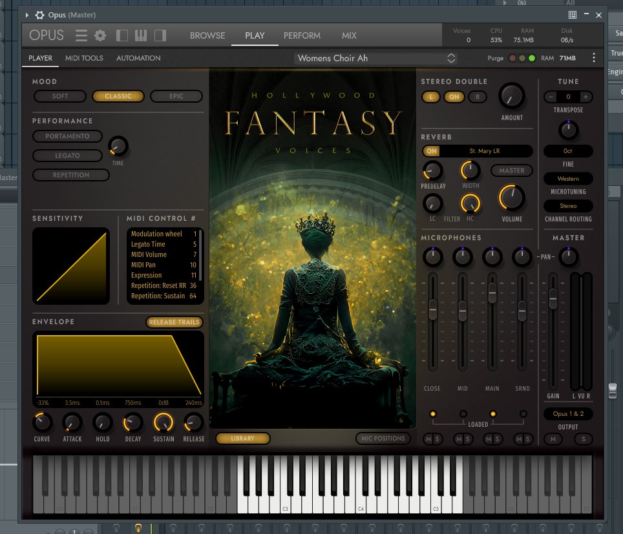This screenshot has width=623, height=534.
Task: Select the Epic mood
Action: click(176, 96)
